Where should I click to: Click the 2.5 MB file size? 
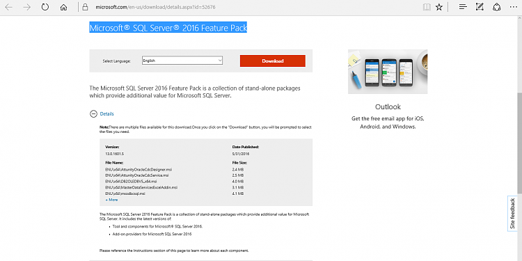(238, 175)
